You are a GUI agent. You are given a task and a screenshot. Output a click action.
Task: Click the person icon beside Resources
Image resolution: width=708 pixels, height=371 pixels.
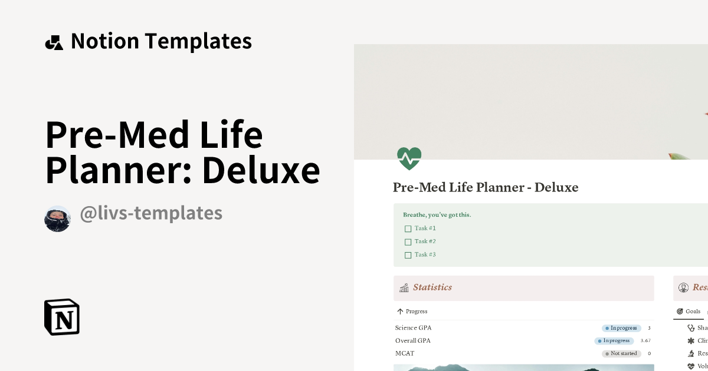click(x=684, y=287)
